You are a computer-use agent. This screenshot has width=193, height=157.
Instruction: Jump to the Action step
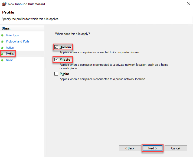point(10,48)
